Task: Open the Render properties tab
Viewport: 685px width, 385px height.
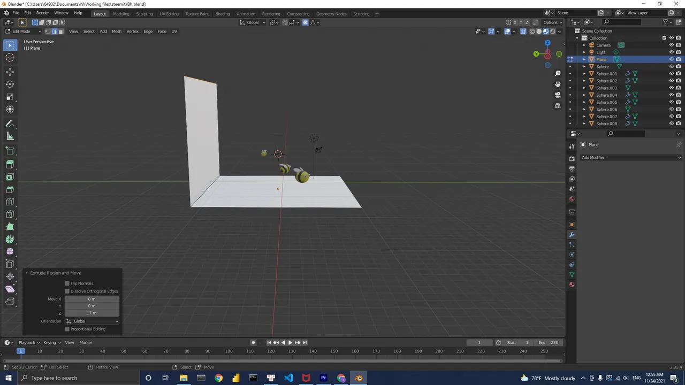Action: 572,159
